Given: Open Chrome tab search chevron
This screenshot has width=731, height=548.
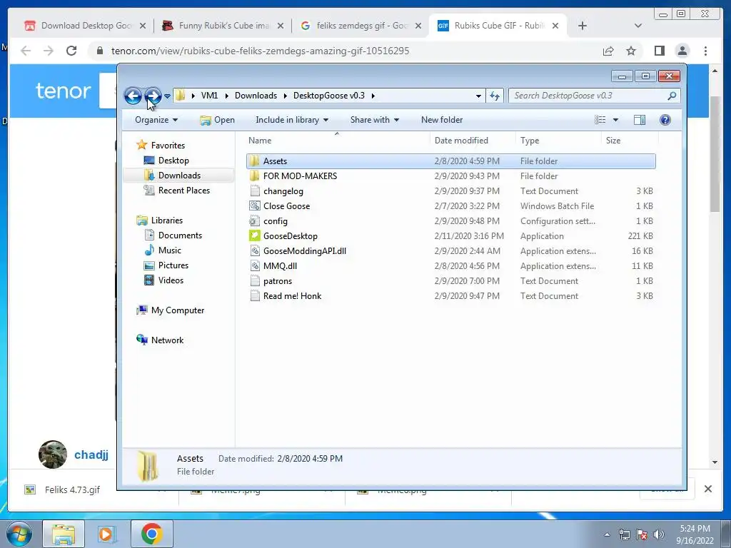Looking at the screenshot, I should (x=638, y=26).
